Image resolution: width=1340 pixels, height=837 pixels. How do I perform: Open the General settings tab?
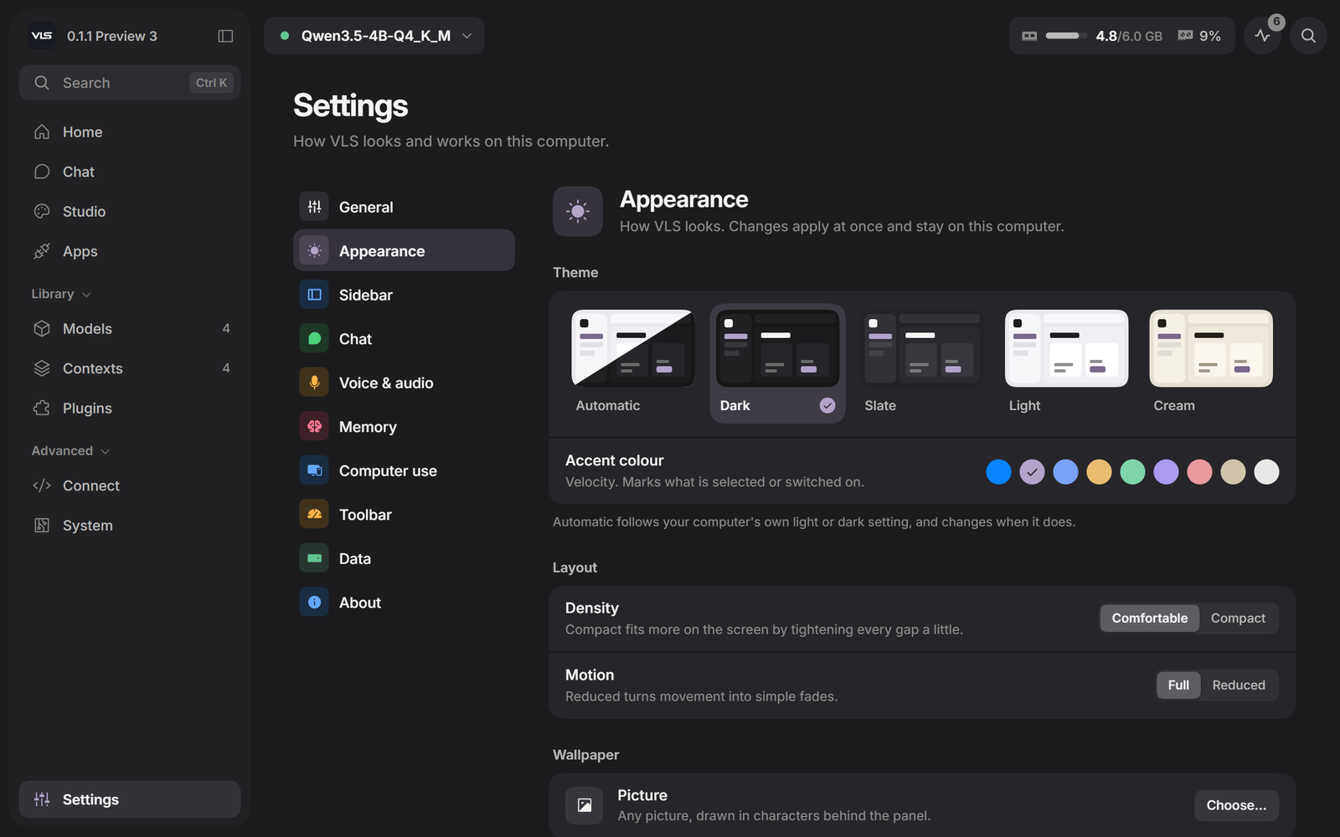click(404, 207)
